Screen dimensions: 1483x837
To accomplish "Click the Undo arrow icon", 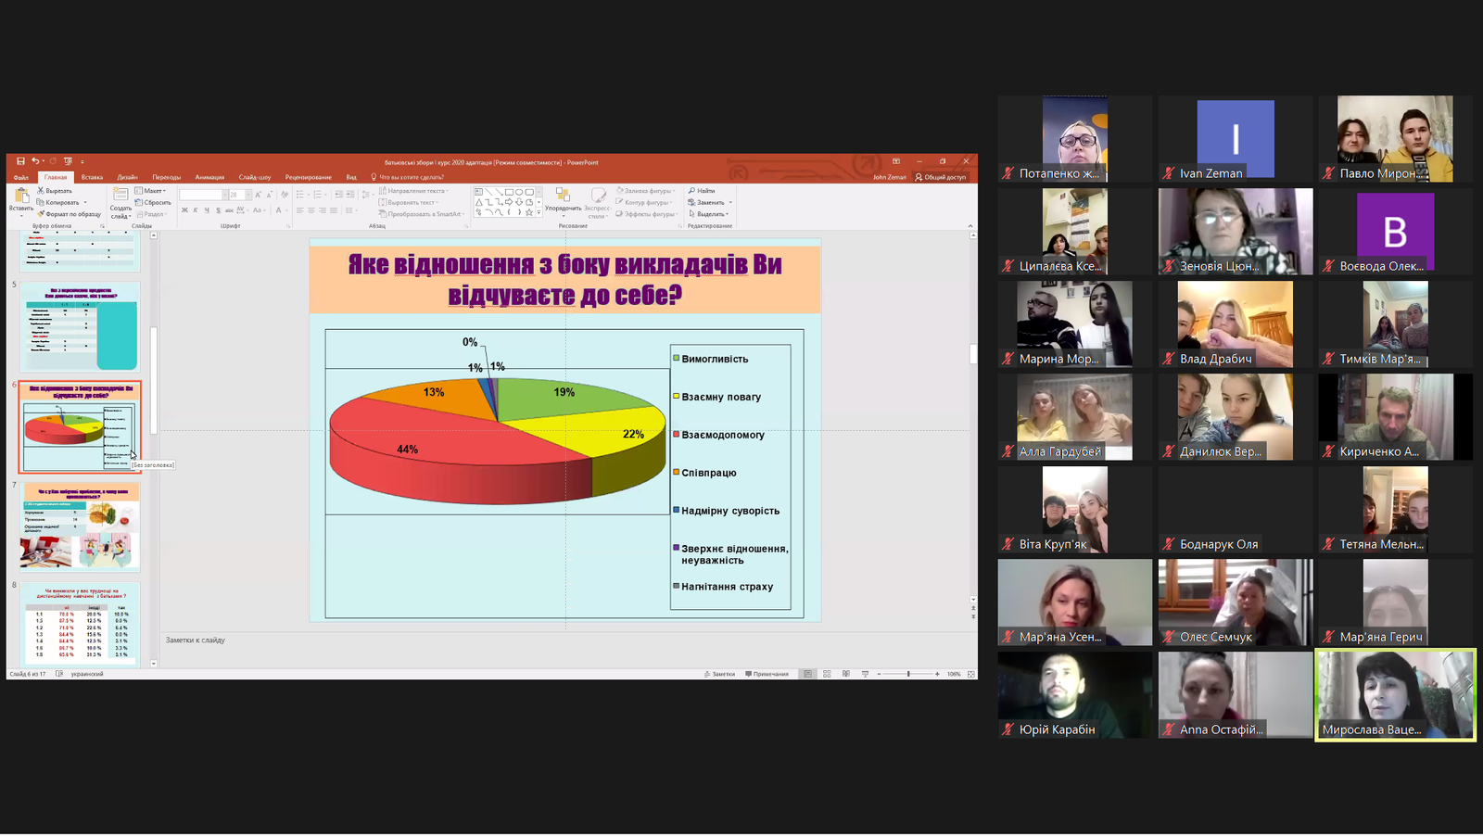I will click(35, 161).
